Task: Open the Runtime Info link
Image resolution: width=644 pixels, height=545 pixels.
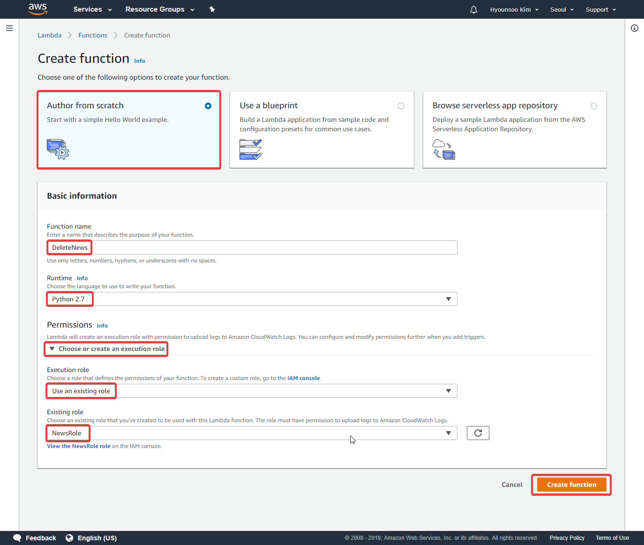Action: [82, 278]
